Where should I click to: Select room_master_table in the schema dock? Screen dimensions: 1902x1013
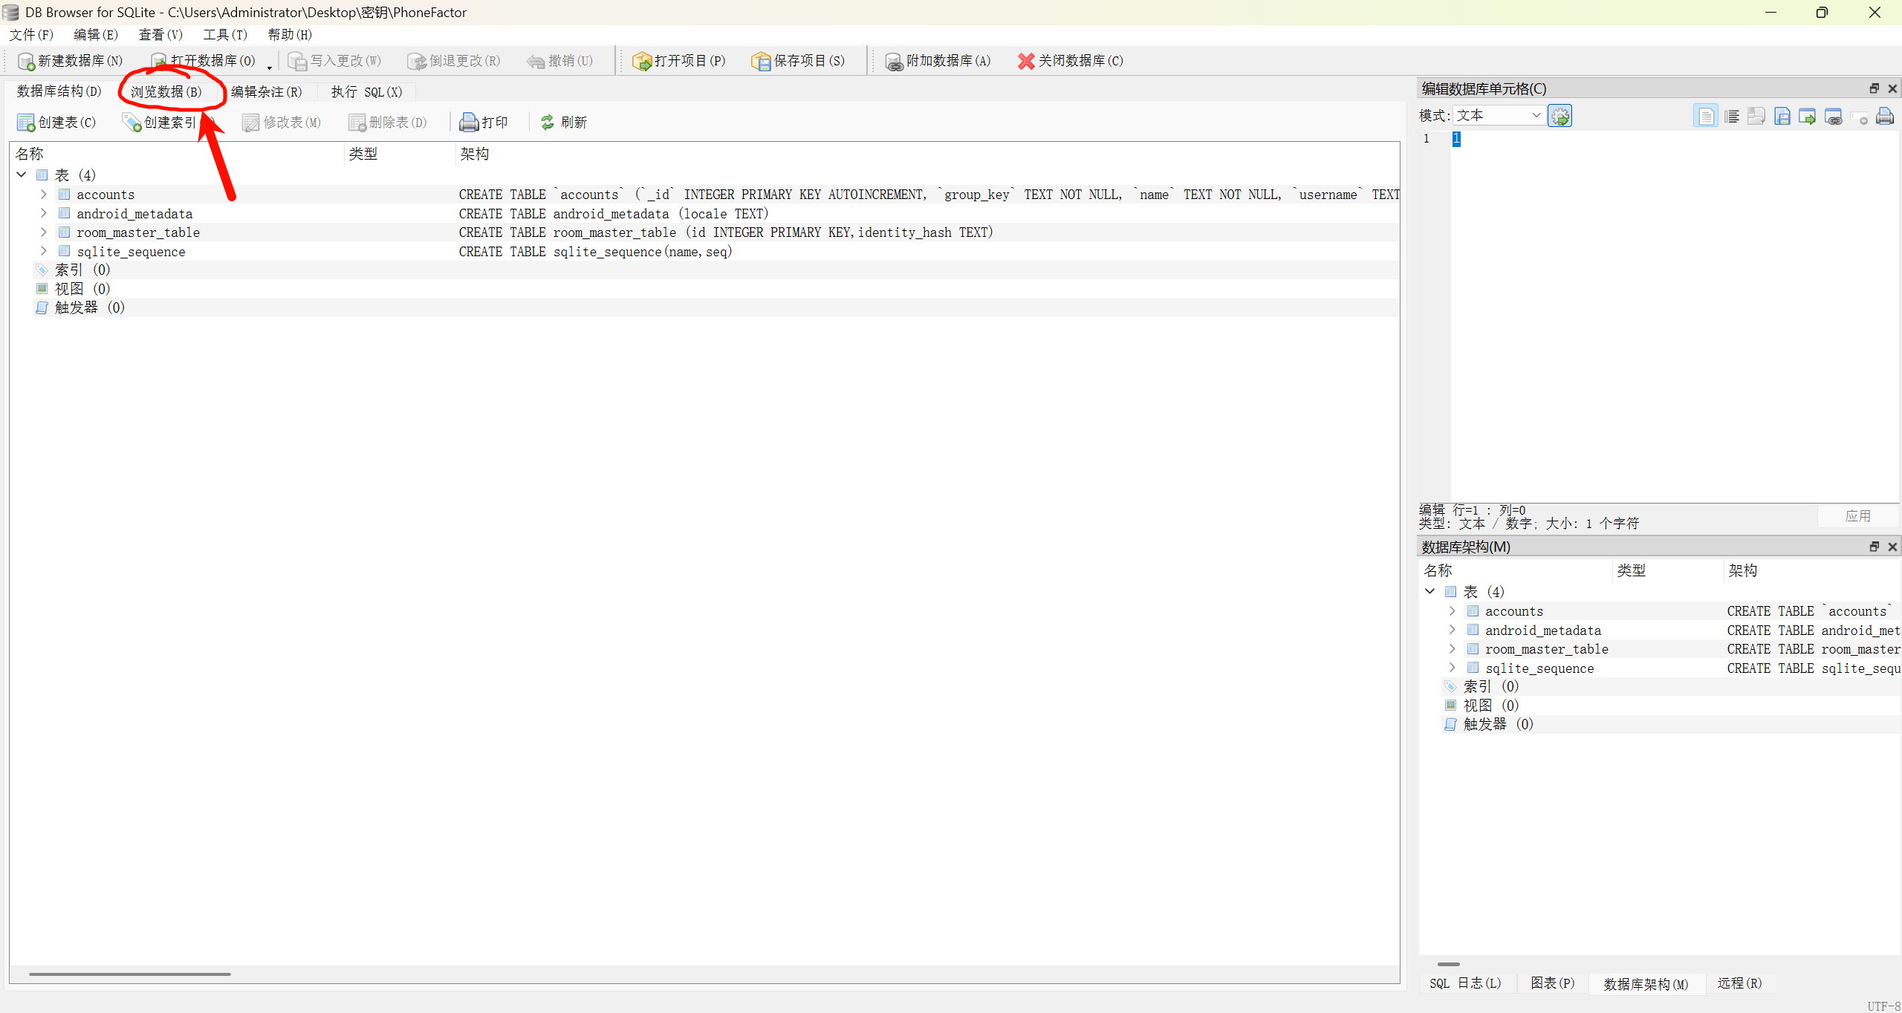pyautogui.click(x=1546, y=649)
